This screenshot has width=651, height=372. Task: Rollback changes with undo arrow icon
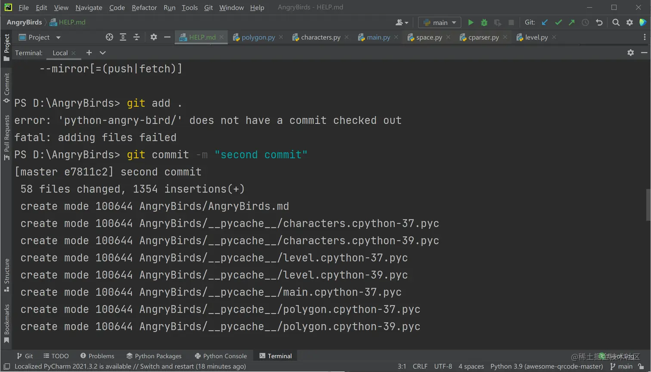click(599, 22)
